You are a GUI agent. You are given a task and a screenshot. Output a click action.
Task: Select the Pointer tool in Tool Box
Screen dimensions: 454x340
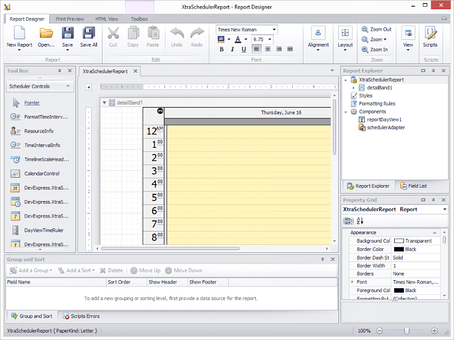coord(32,102)
